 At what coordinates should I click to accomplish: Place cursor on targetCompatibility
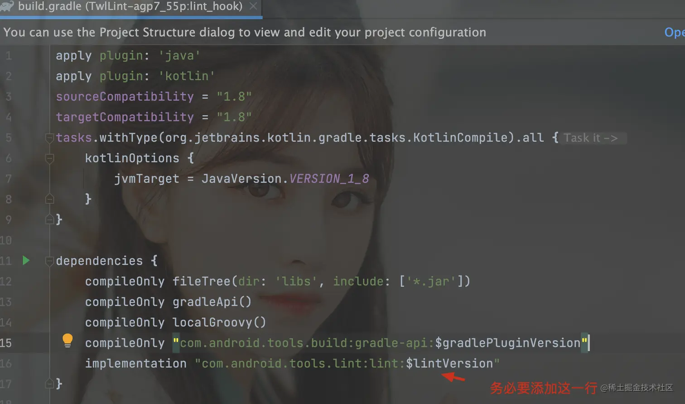coord(125,117)
